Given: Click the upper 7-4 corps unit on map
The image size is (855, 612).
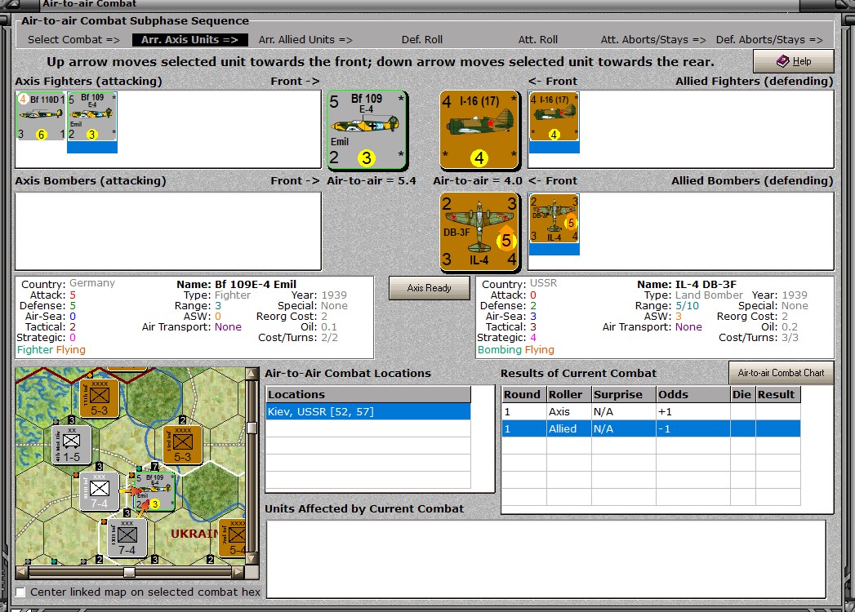Looking at the screenshot, I should tap(100, 492).
